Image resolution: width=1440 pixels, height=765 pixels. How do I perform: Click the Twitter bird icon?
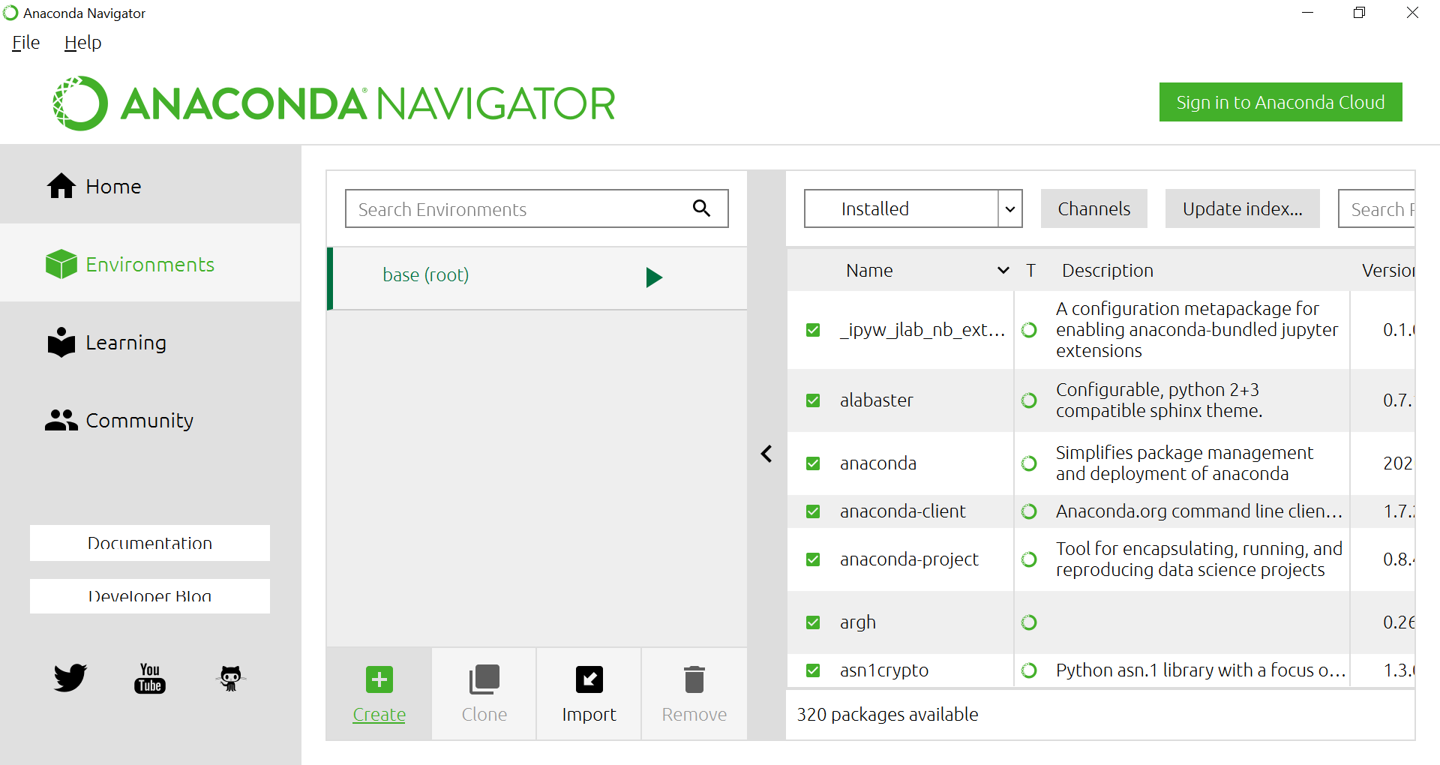coord(70,678)
